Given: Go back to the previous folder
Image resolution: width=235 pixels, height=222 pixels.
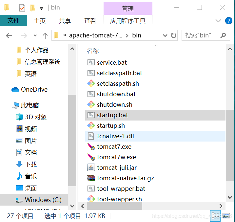Looking at the screenshot, I should click(x=9, y=35).
